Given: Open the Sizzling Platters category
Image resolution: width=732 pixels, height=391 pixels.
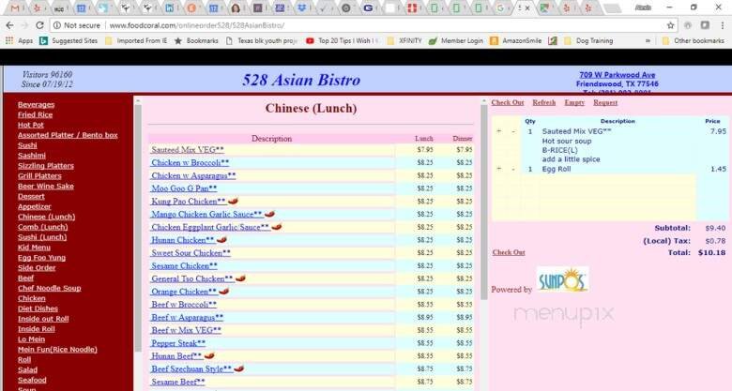Looking at the screenshot, I should click(45, 166).
